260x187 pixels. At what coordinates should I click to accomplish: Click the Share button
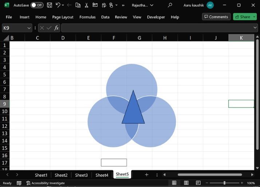tap(243, 17)
